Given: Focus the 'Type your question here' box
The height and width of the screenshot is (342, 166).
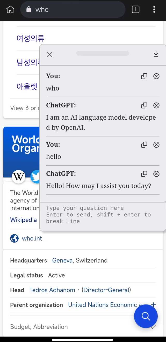Looking at the screenshot, I should pyautogui.click(x=103, y=215).
